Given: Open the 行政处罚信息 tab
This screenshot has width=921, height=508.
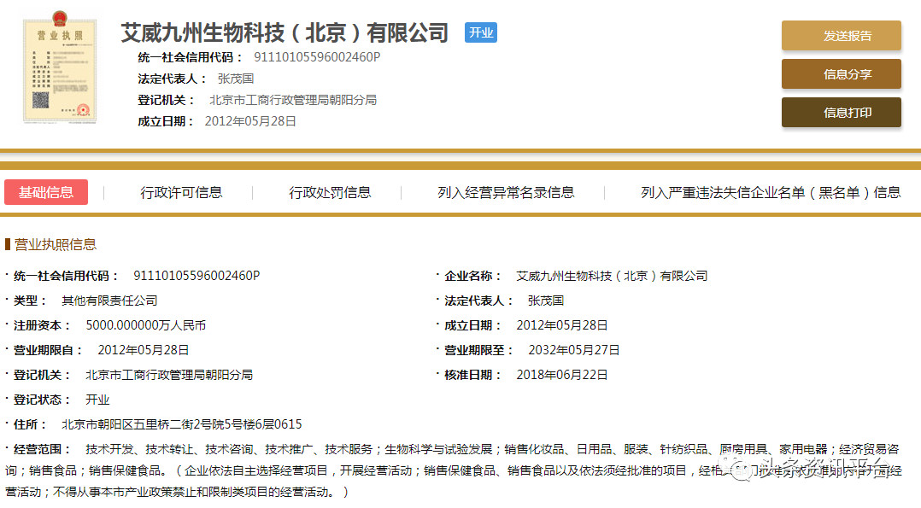Looking at the screenshot, I should click(x=330, y=193).
